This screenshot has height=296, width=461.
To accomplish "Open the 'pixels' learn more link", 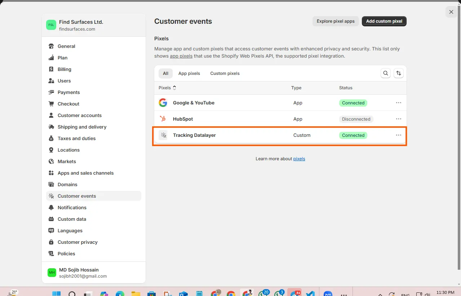I will [x=299, y=158].
